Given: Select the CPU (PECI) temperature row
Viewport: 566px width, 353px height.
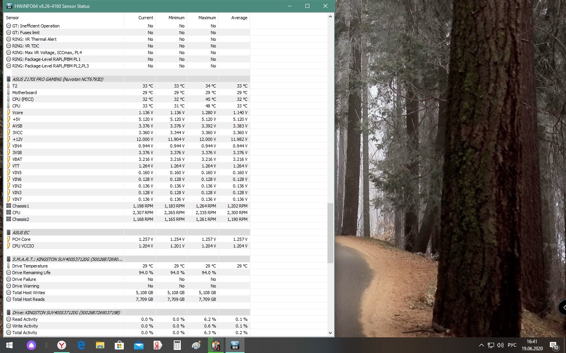Looking at the screenshot, I should tap(127, 99).
